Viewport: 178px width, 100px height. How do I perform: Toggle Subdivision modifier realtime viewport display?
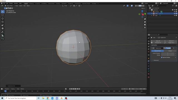click(168, 48)
